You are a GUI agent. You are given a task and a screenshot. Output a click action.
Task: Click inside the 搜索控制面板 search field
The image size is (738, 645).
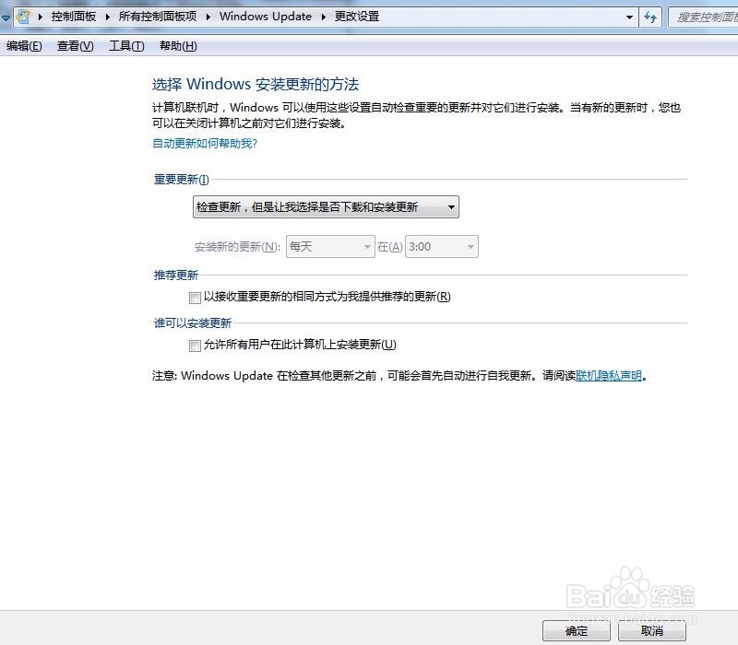pos(706,16)
